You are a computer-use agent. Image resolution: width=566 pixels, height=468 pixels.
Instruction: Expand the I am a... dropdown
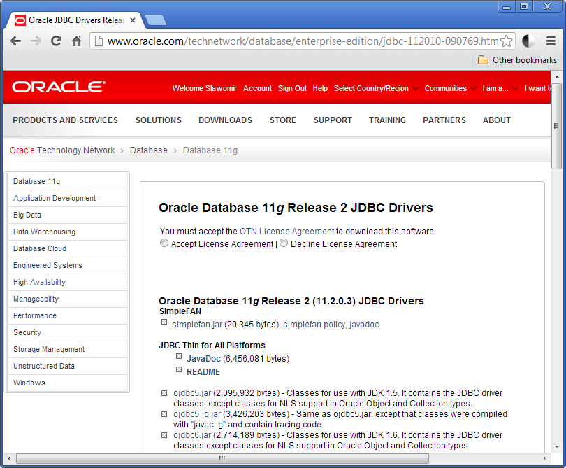click(x=500, y=88)
